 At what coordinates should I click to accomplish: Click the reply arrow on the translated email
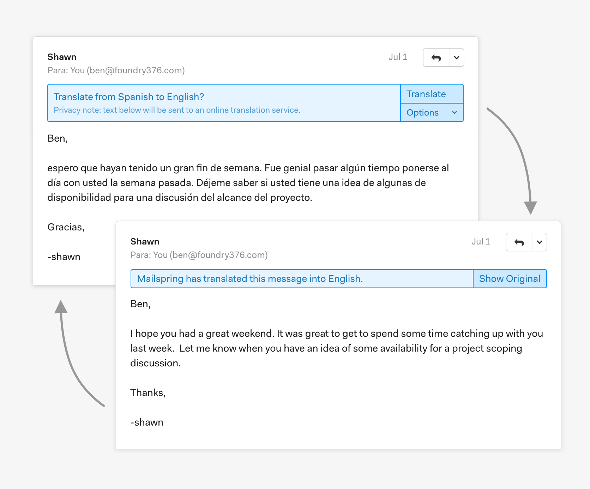[x=519, y=242]
